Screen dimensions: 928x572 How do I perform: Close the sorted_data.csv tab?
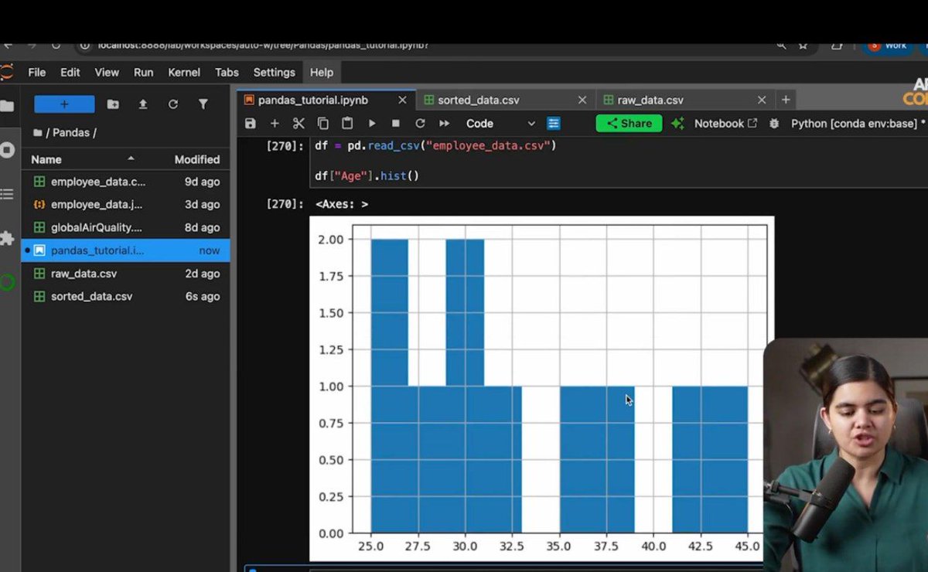(582, 100)
